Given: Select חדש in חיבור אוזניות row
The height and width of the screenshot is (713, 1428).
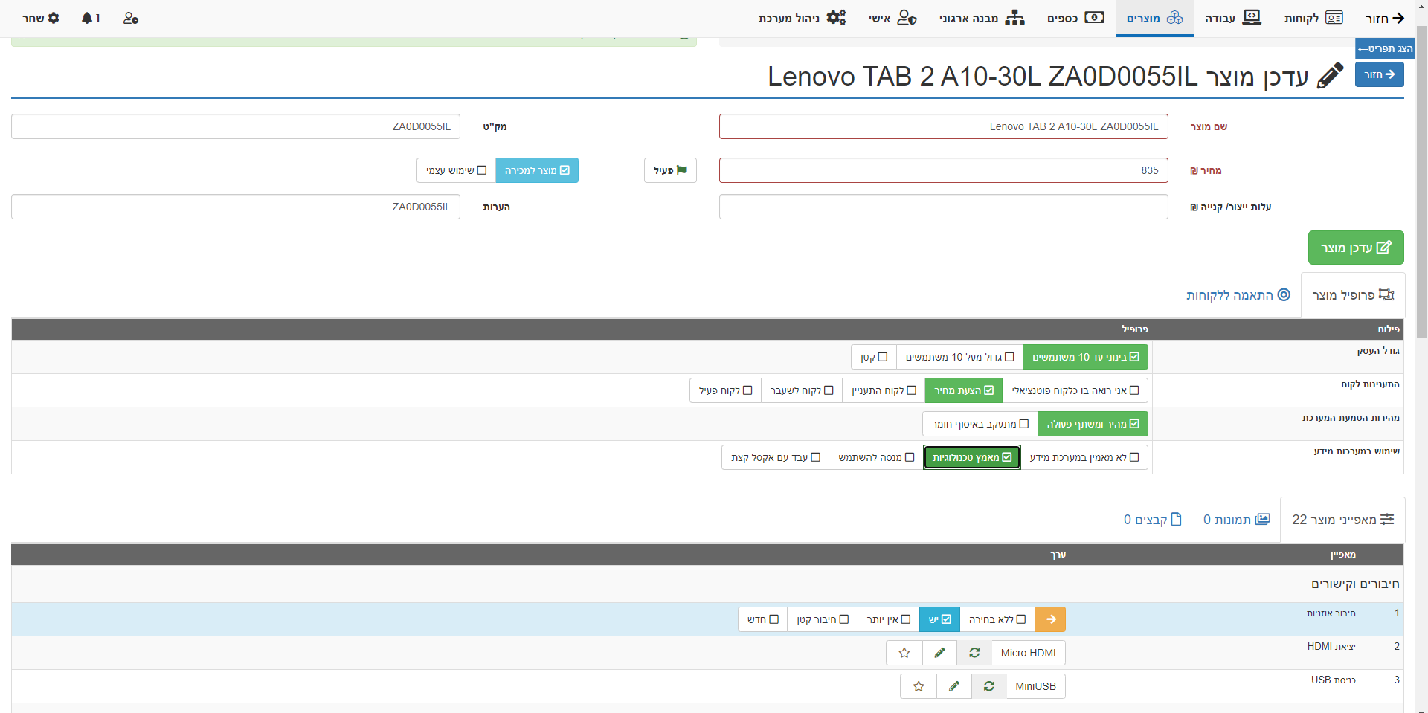Looking at the screenshot, I should pyautogui.click(x=763, y=619).
